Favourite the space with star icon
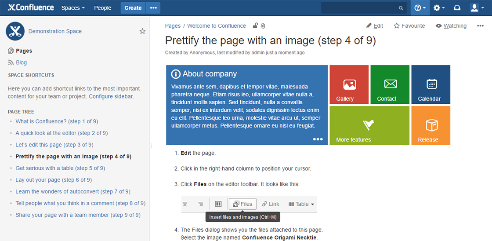 point(142,31)
